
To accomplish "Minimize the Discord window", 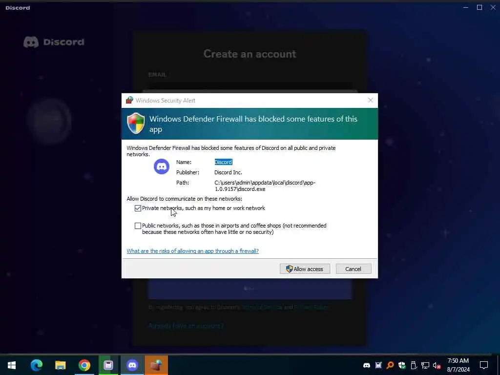I will pos(466,7).
